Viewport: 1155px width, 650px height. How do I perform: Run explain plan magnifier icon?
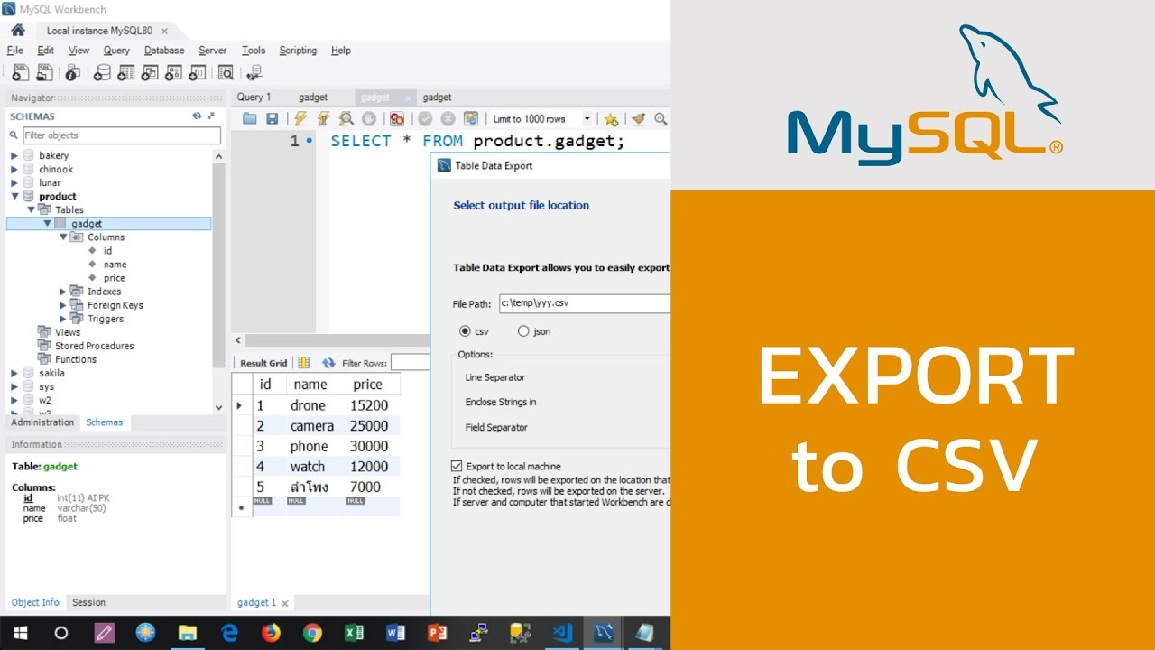click(346, 119)
